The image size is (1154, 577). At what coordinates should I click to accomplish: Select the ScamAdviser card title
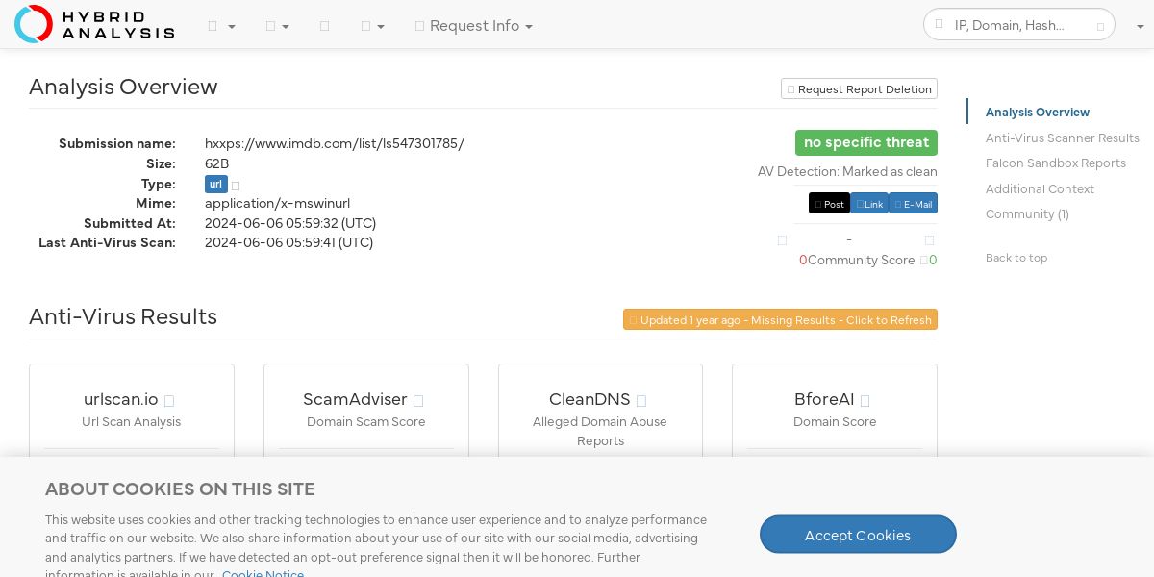[x=355, y=399]
